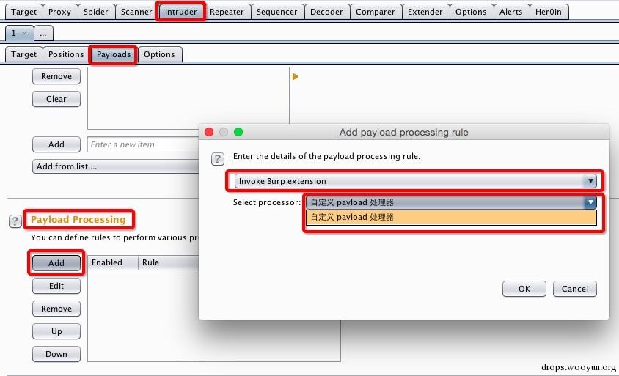
Task: Click Remove under Payload Processing
Action: 56,309
